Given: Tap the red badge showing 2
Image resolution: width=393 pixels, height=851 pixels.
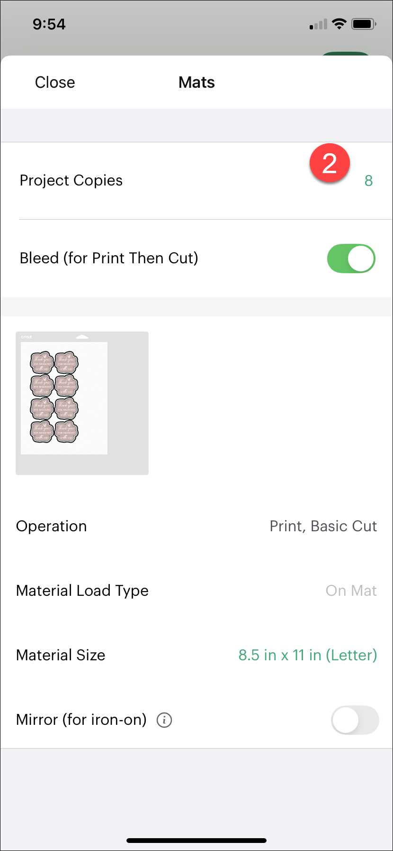Looking at the screenshot, I should pos(330,163).
